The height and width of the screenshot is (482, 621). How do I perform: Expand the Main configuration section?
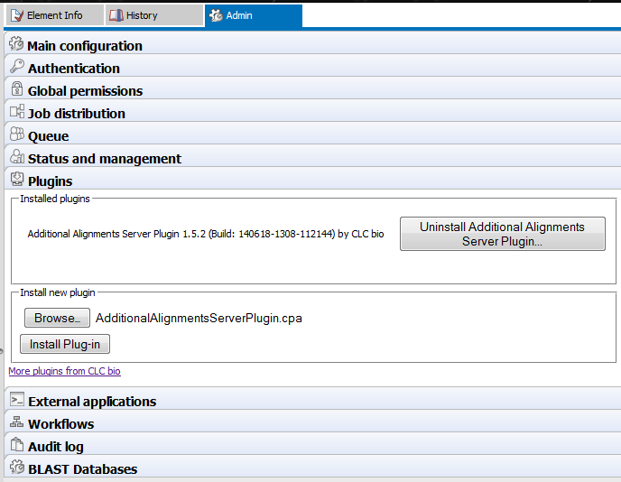(313, 43)
